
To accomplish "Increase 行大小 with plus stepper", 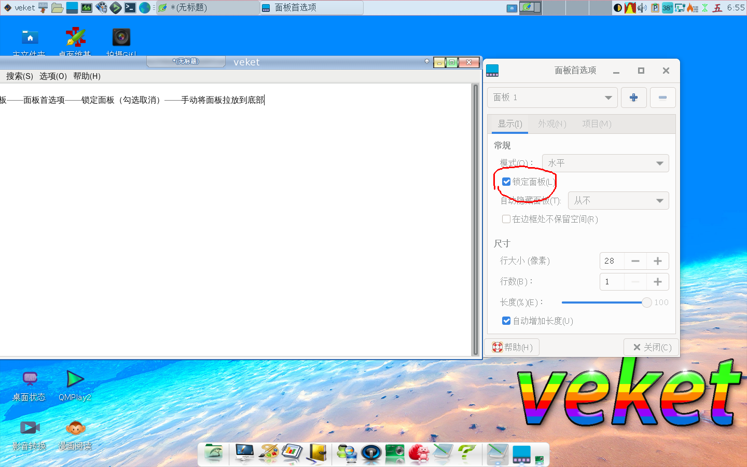I will [658, 261].
